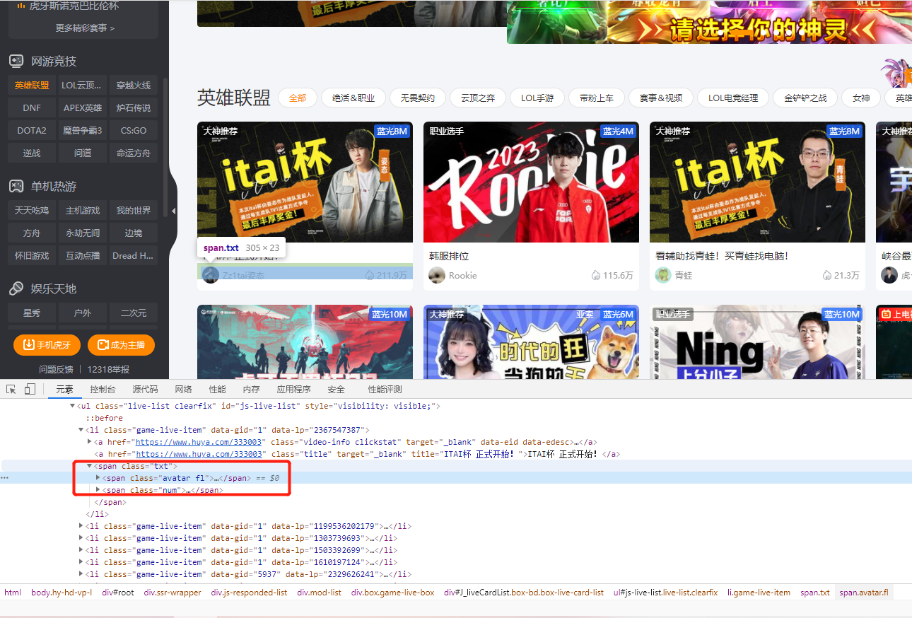Image resolution: width=912 pixels, height=618 pixels.
Task: Select li.game-live-item in the DevTools breadcrumb
Action: (x=759, y=593)
